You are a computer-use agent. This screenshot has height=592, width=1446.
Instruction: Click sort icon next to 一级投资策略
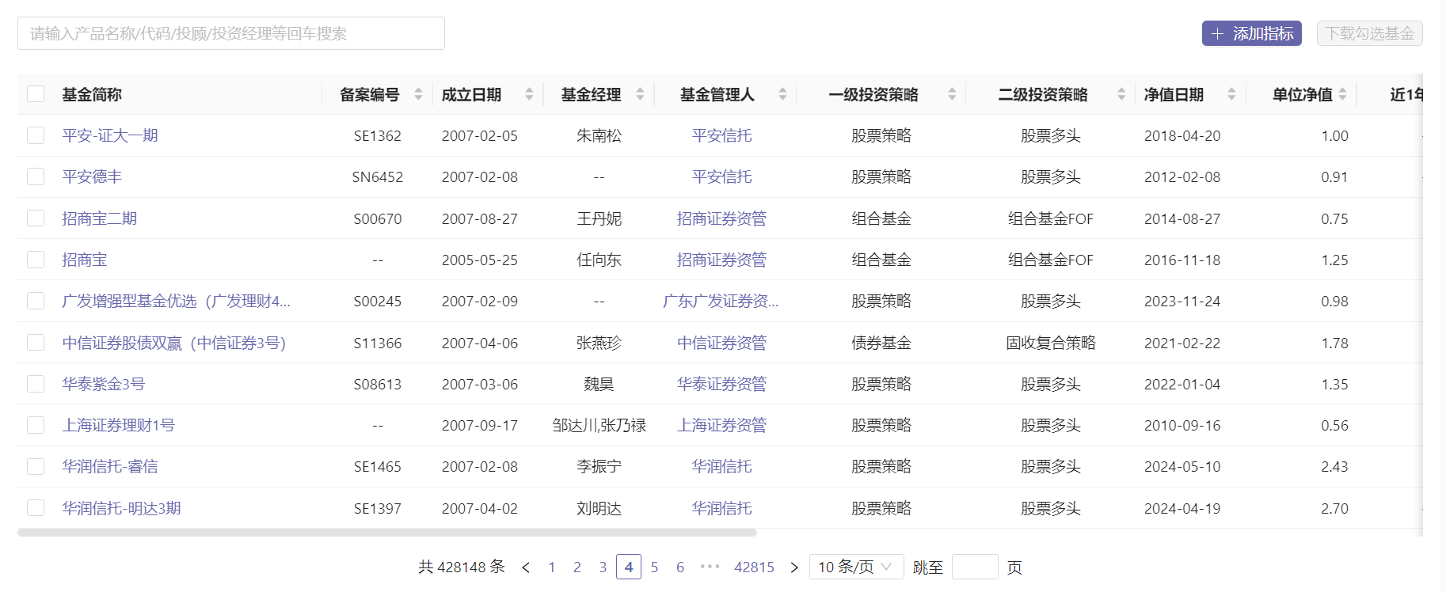(x=952, y=94)
